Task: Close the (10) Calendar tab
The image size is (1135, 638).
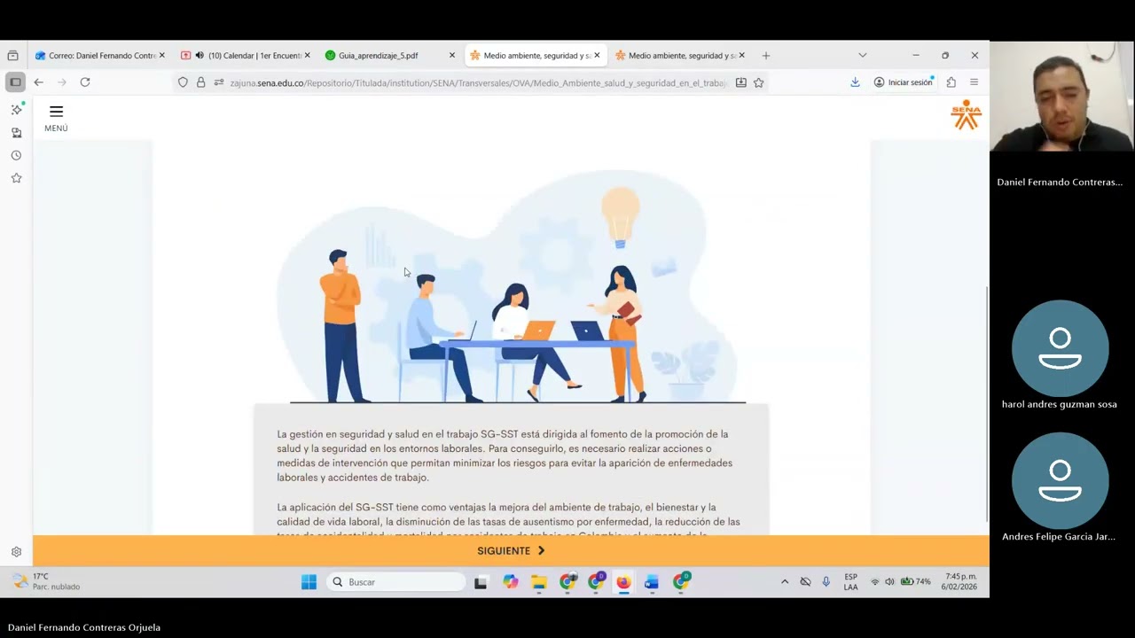Action: click(307, 55)
